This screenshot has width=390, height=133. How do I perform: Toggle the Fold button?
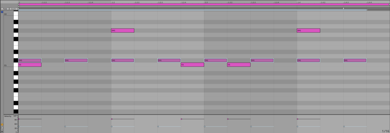pos(5,9)
